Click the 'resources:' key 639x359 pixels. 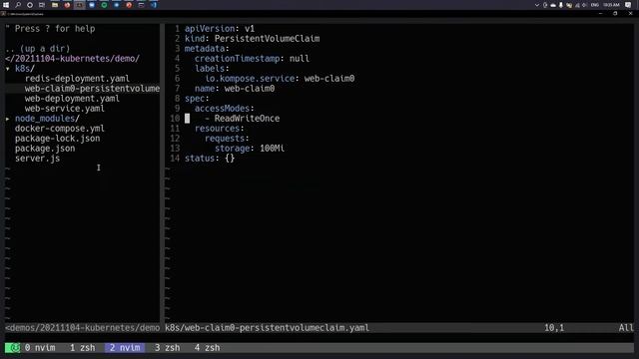click(x=220, y=129)
